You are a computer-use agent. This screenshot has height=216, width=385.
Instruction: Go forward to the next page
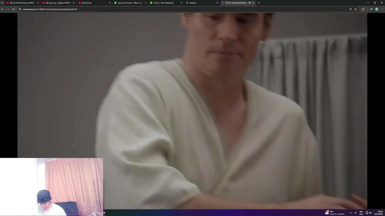(x=8, y=9)
